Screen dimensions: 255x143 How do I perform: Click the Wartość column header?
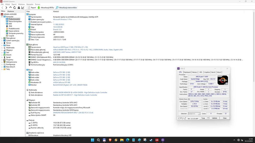tap(56, 11)
